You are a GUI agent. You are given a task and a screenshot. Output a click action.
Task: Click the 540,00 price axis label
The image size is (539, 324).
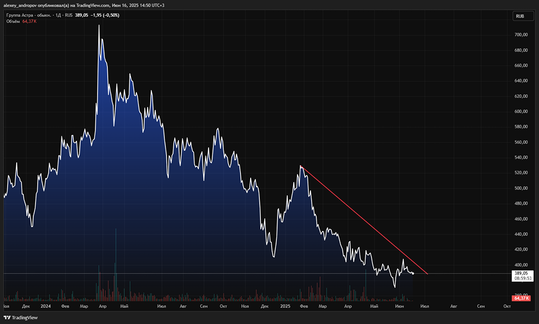(x=521, y=157)
